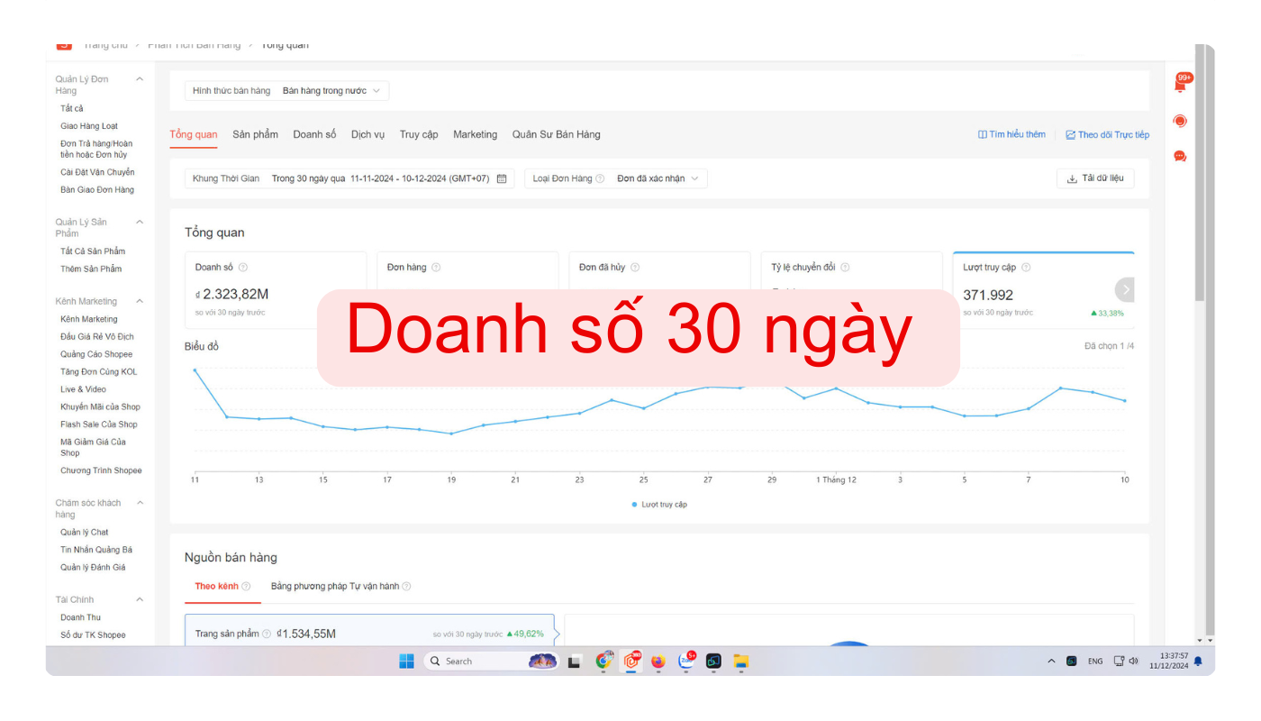
Task: Click the page's vertical scrollbar
Action: [x=1198, y=180]
